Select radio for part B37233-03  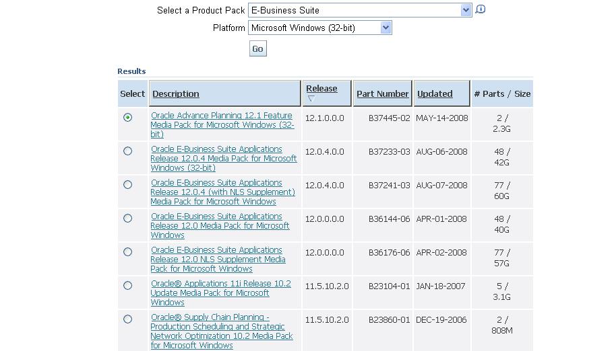pos(128,151)
